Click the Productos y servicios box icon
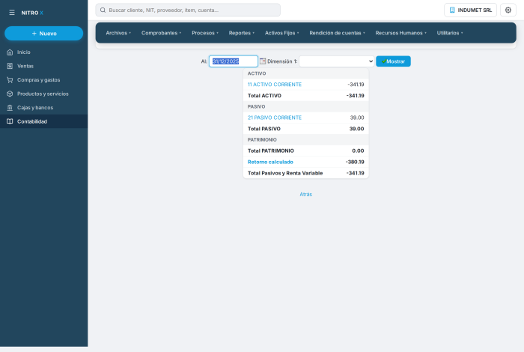 pos(10,94)
